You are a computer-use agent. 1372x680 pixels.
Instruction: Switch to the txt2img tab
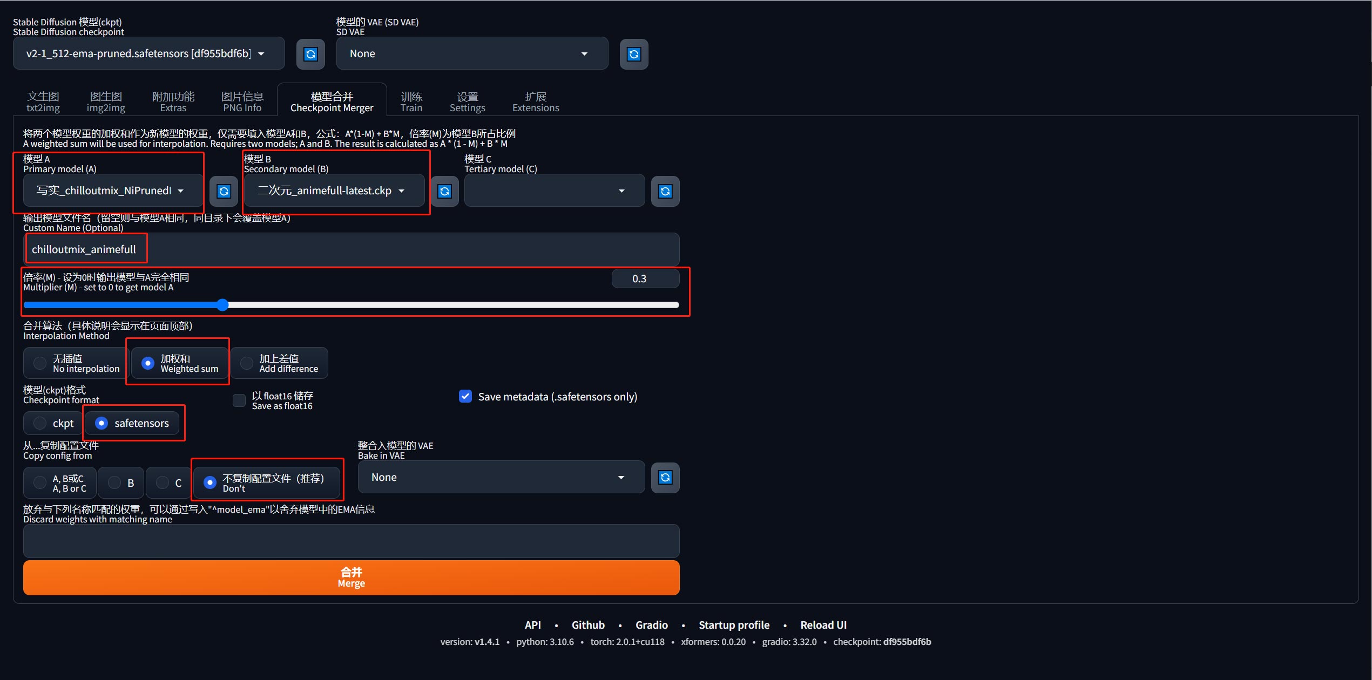click(x=43, y=101)
